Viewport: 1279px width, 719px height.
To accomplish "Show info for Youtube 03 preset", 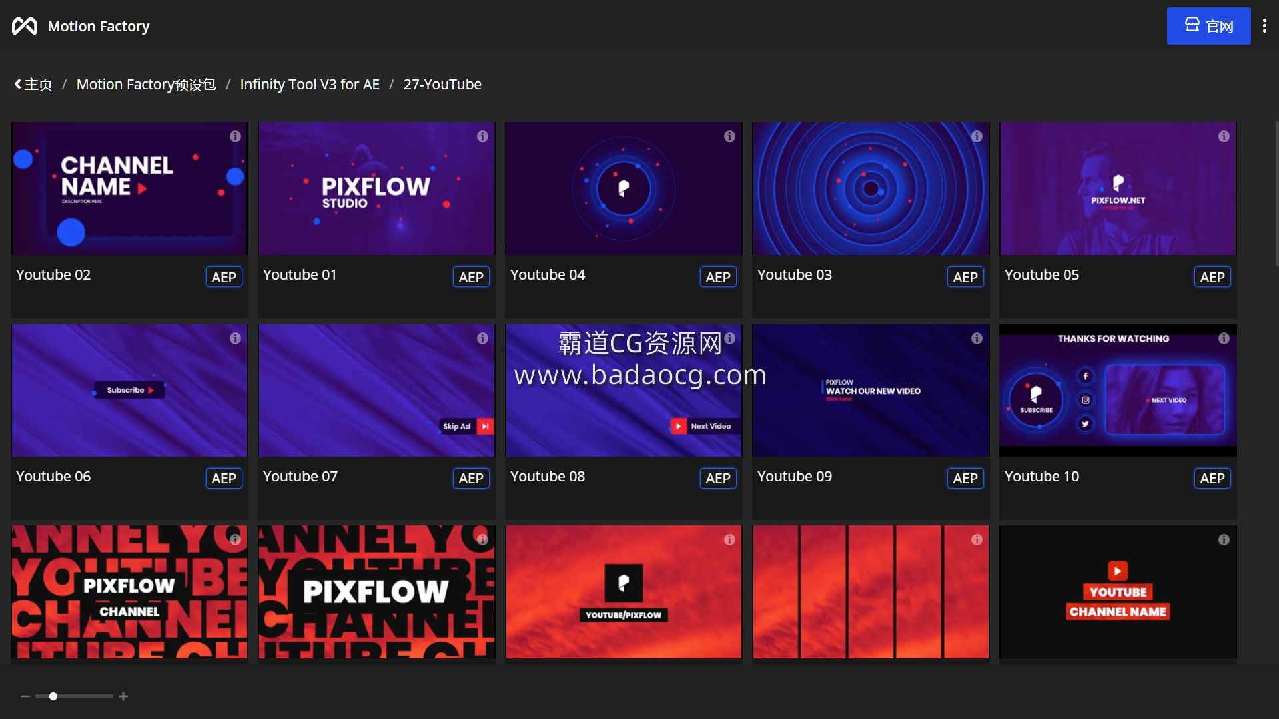I will tap(977, 136).
